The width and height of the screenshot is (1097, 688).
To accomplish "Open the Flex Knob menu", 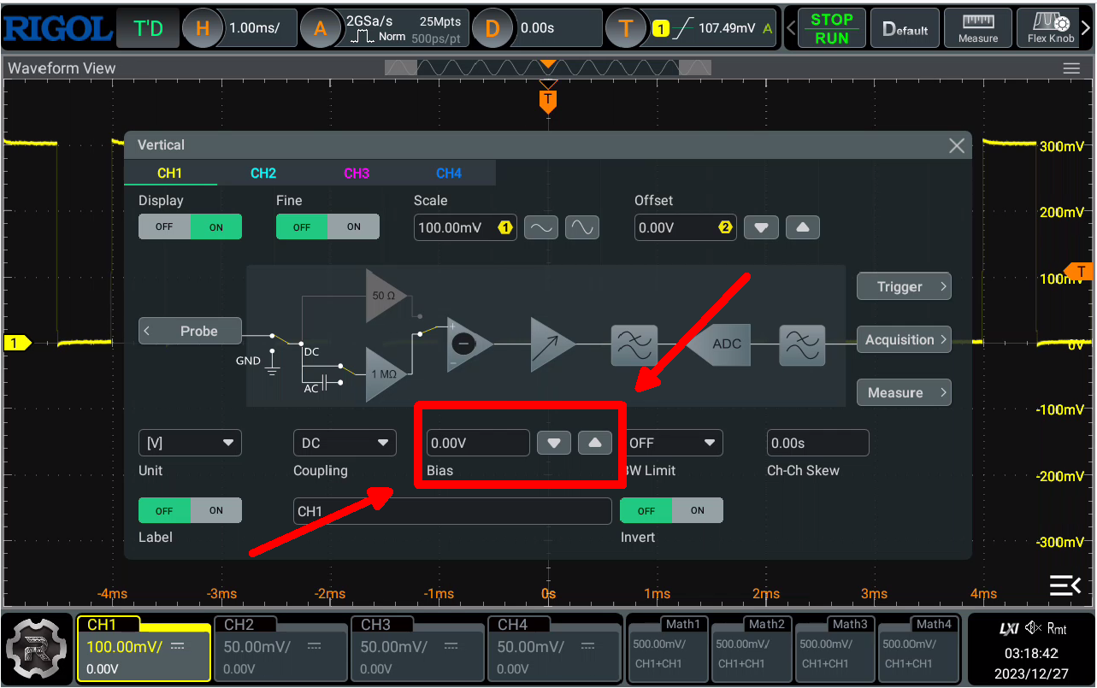I will 1052,28.
